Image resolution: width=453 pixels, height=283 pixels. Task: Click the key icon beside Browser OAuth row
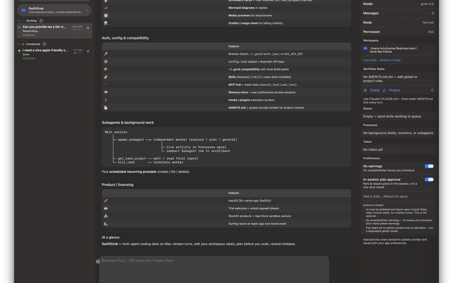[106, 54]
